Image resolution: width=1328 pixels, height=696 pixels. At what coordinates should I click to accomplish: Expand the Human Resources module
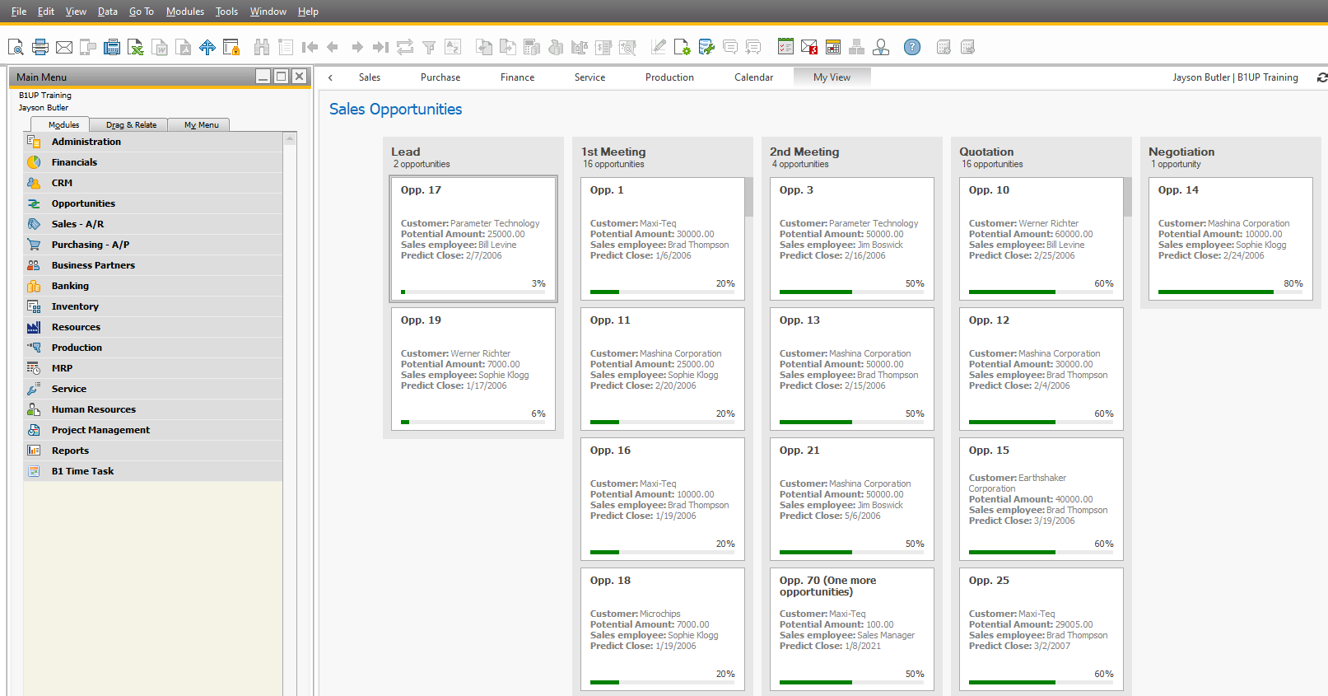153,409
